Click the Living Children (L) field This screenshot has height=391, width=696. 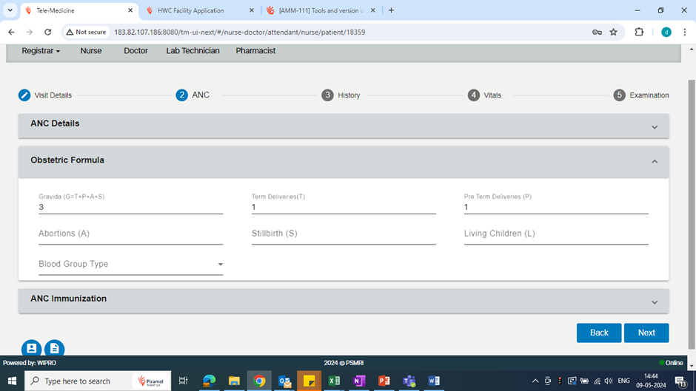coord(556,234)
